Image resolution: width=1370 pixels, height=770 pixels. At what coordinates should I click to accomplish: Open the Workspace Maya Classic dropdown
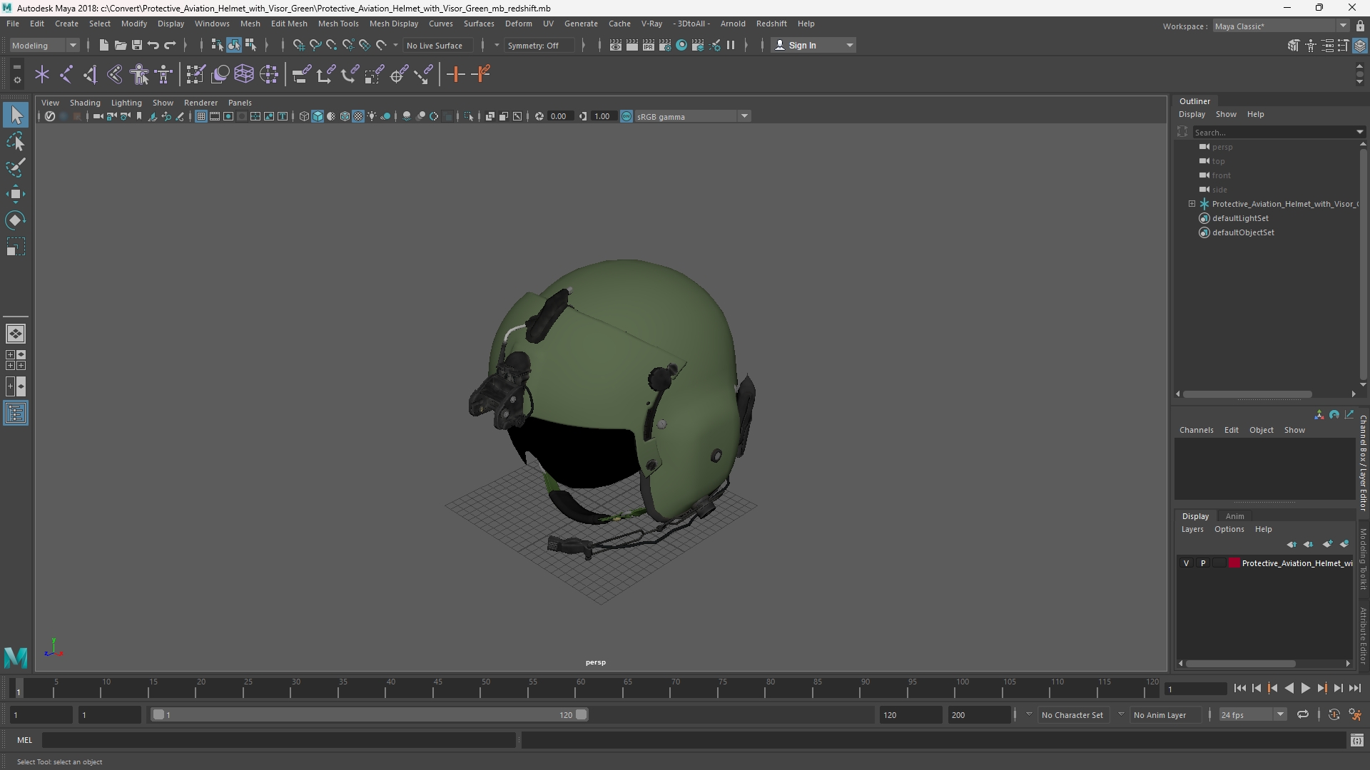1281,26
